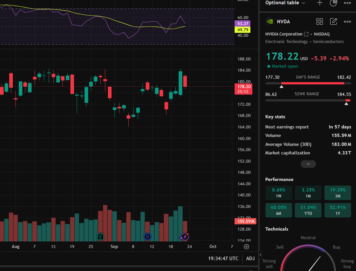Select the 3M performance tile
Screen dimensions: 356x271
coord(338,193)
